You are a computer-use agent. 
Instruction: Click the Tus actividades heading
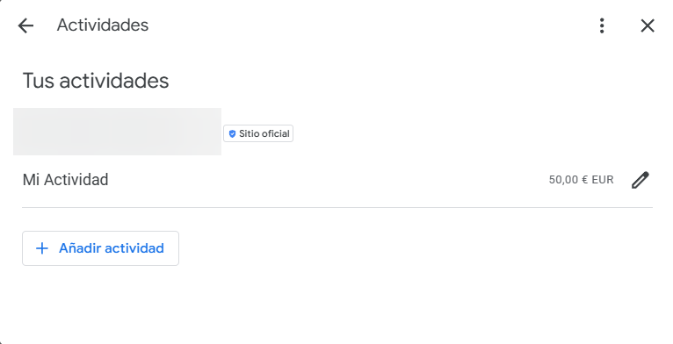96,81
